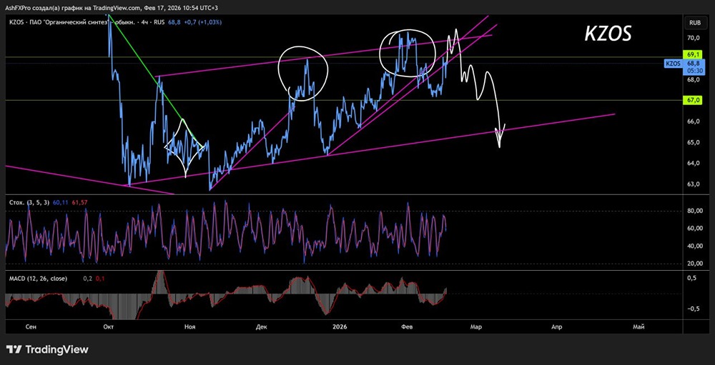715x365 pixels.
Task: Click the 64,0 price axis label
Action: coord(694,163)
